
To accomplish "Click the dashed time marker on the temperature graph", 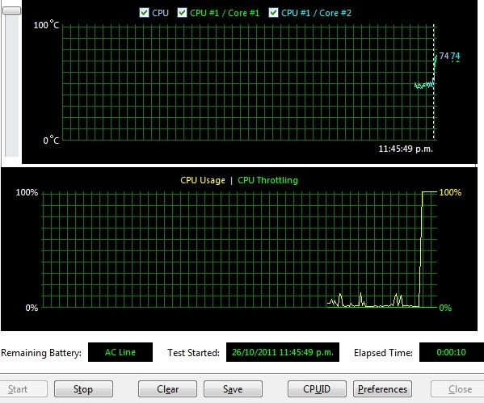I will [434, 82].
